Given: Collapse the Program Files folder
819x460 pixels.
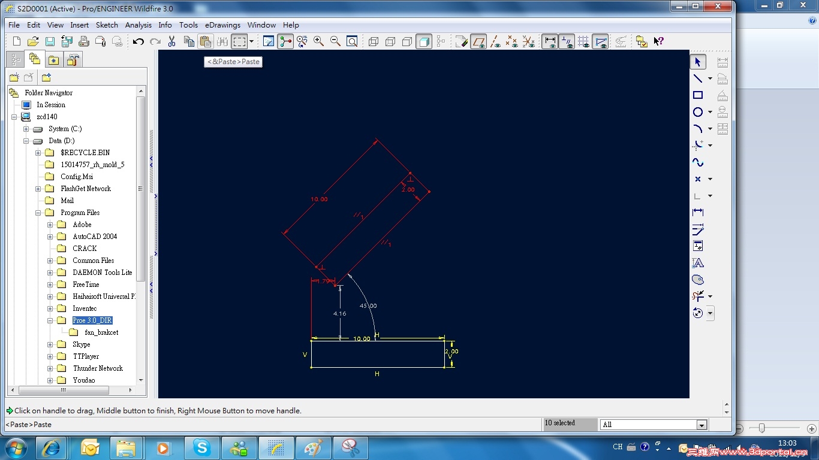Looking at the screenshot, I should click(x=38, y=213).
